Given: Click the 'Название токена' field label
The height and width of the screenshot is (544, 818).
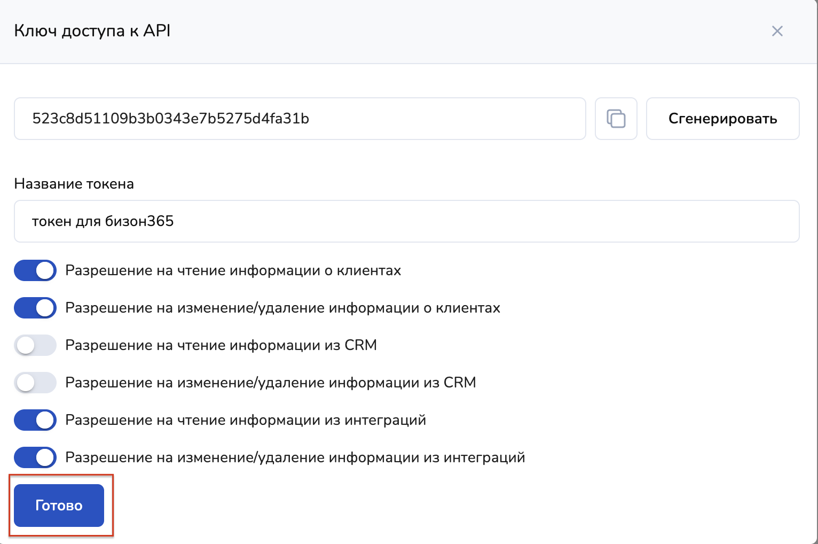Looking at the screenshot, I should [x=74, y=184].
